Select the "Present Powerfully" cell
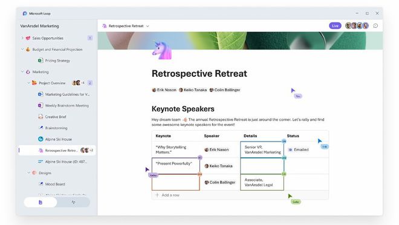Screen dimensions: 399x225 pyautogui.click(x=176, y=166)
